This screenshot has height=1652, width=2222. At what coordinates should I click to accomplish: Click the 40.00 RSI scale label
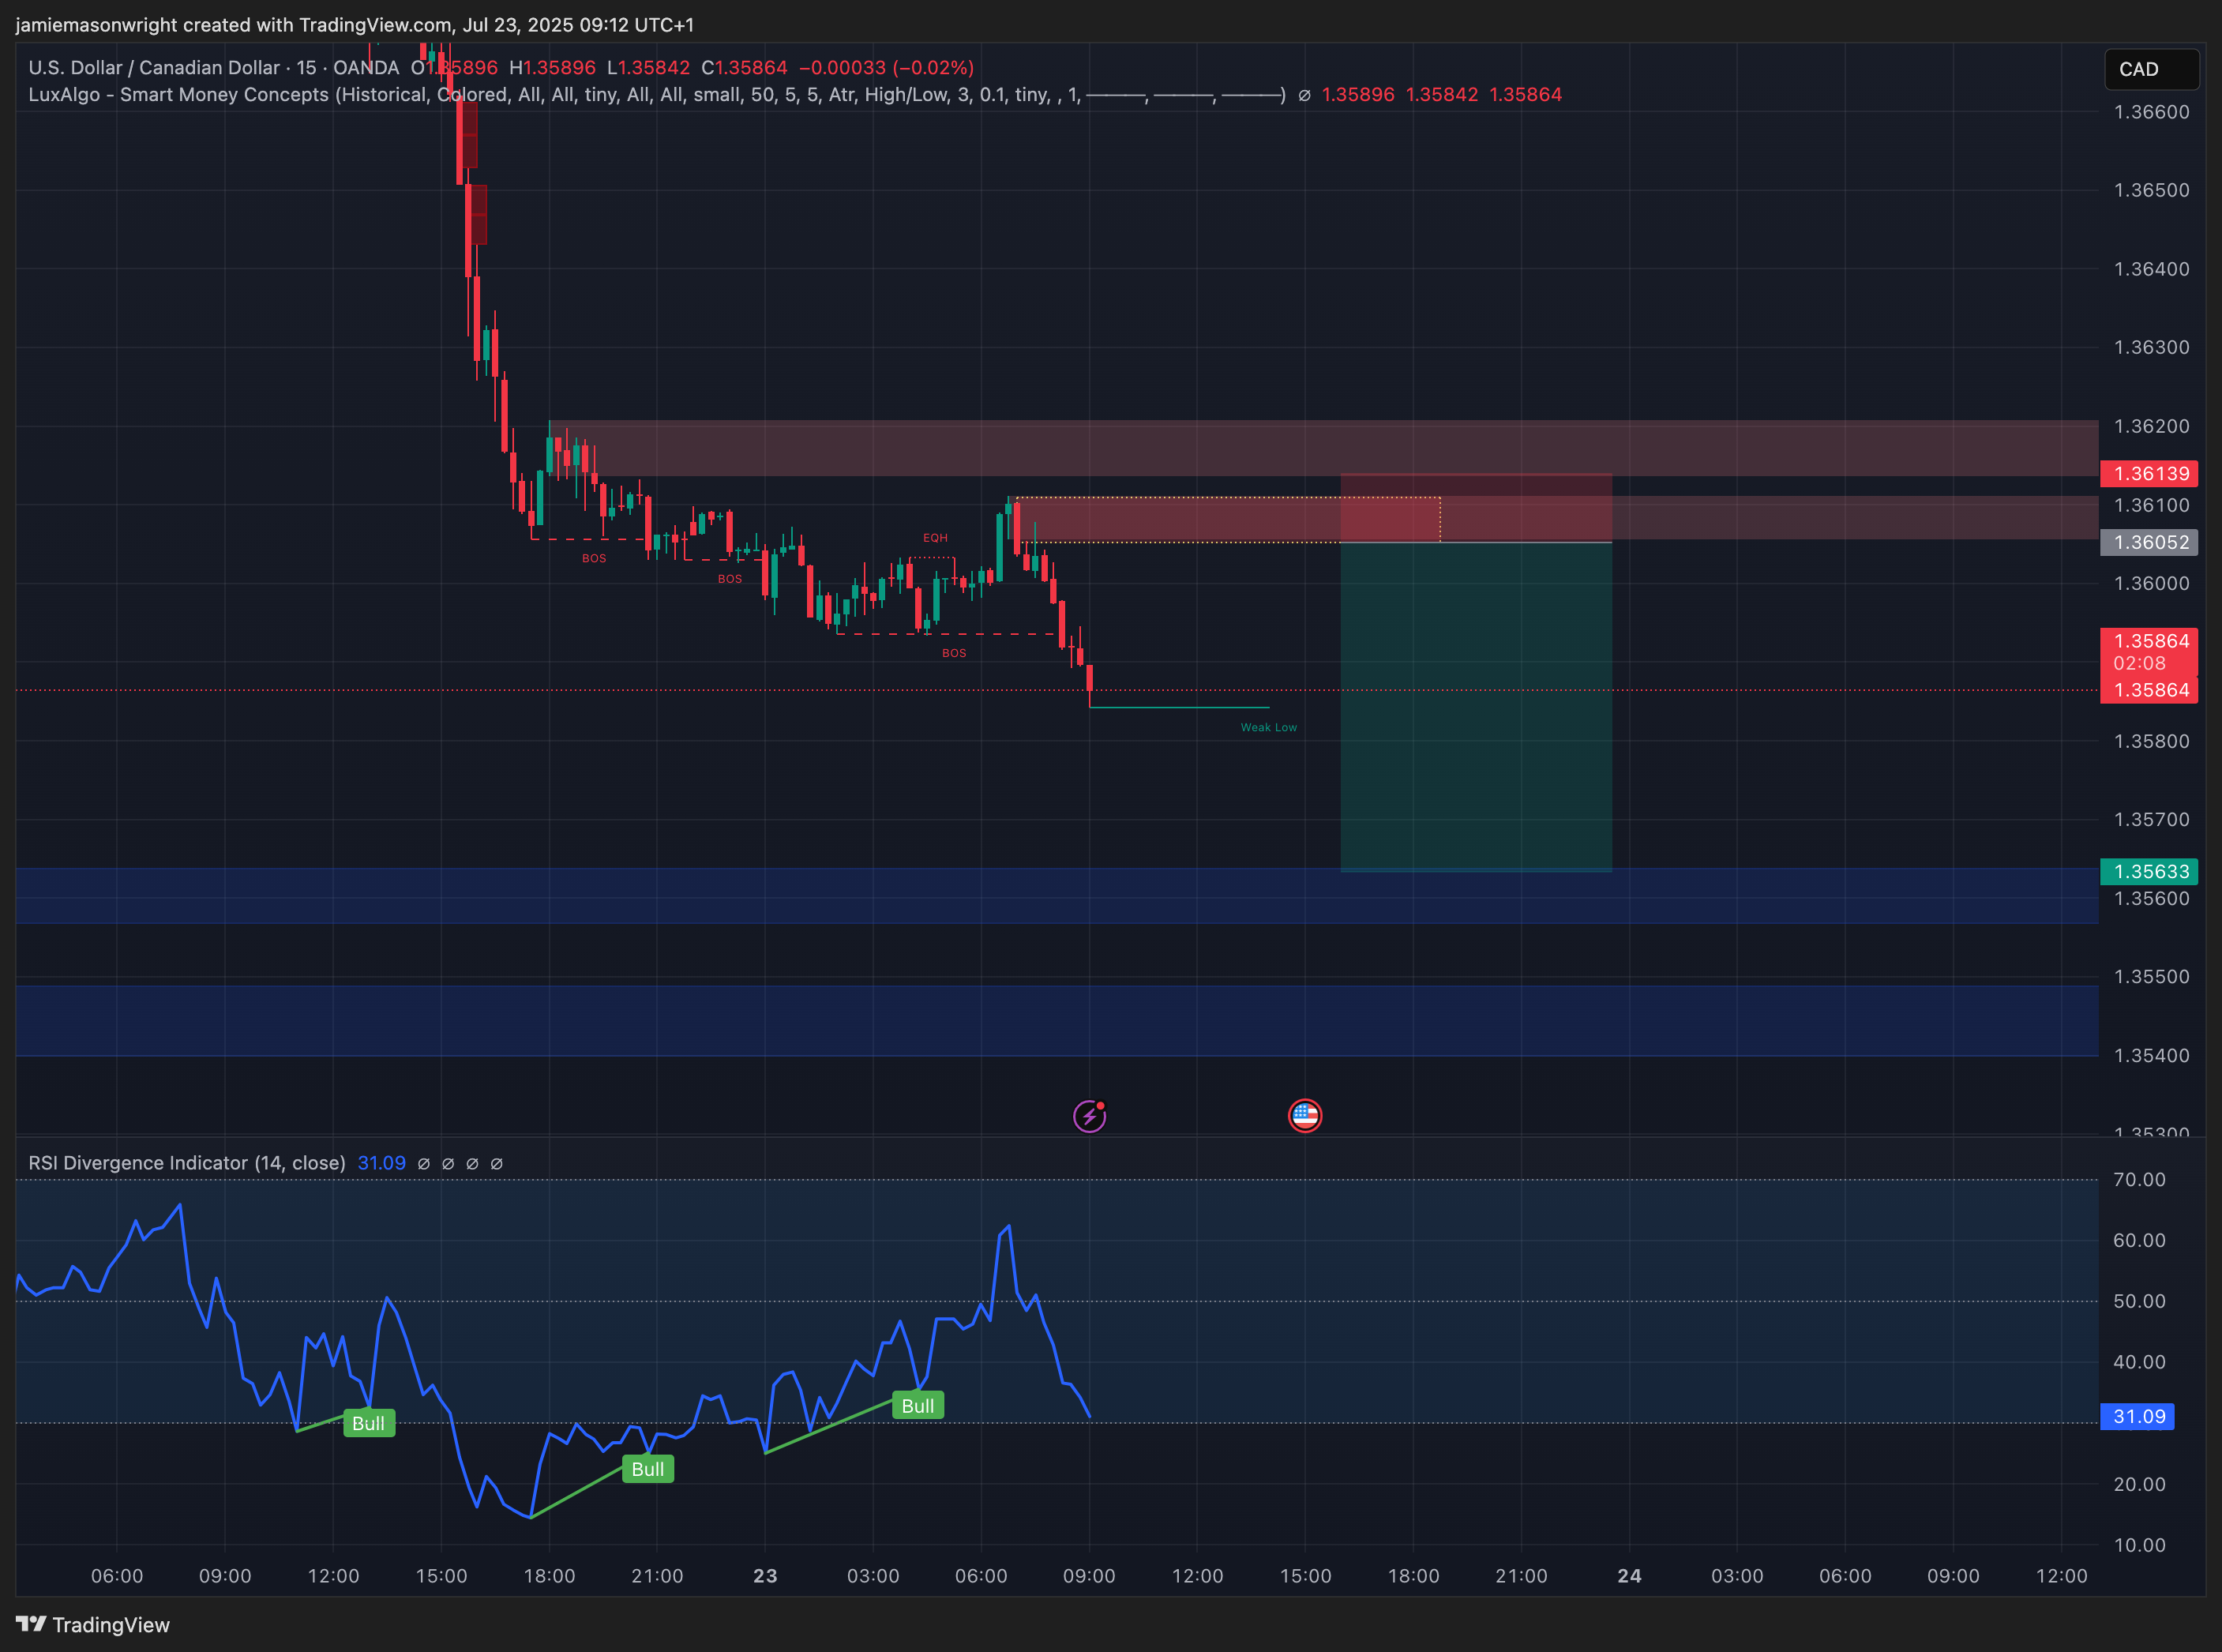tap(2139, 1362)
